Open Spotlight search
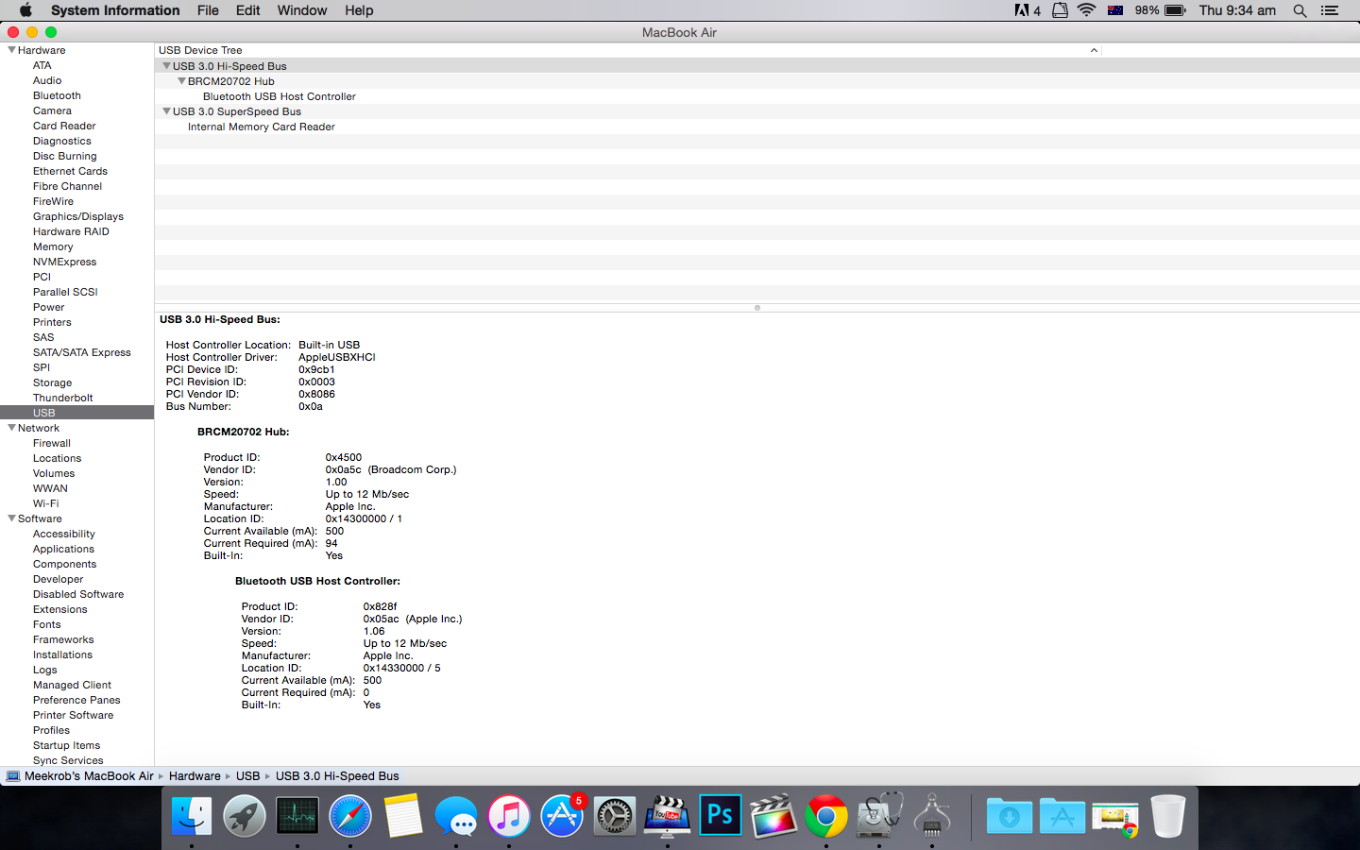 (1300, 10)
